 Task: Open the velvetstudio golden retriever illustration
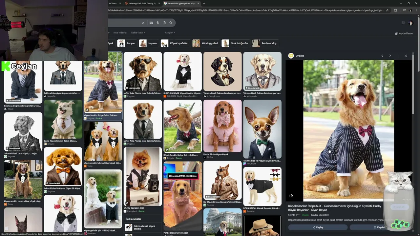262,71
